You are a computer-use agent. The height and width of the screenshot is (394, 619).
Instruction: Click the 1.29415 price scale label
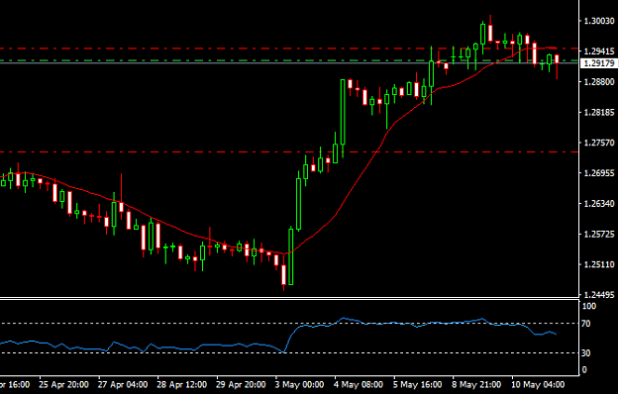tap(599, 50)
